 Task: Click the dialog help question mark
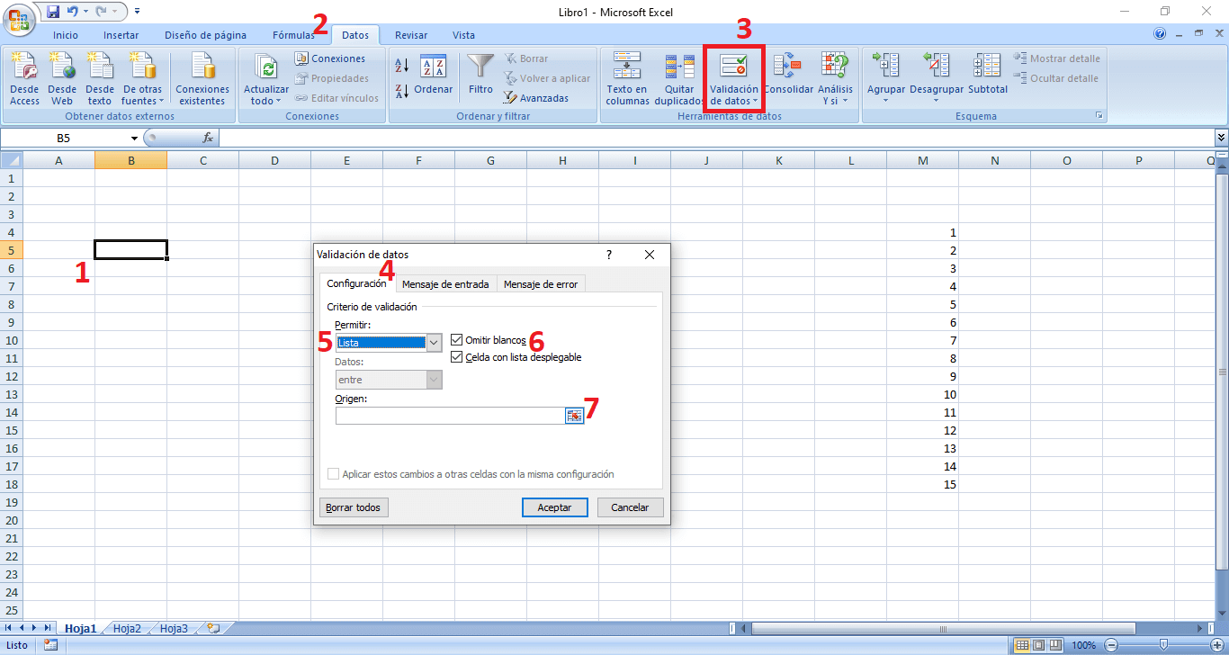[609, 255]
